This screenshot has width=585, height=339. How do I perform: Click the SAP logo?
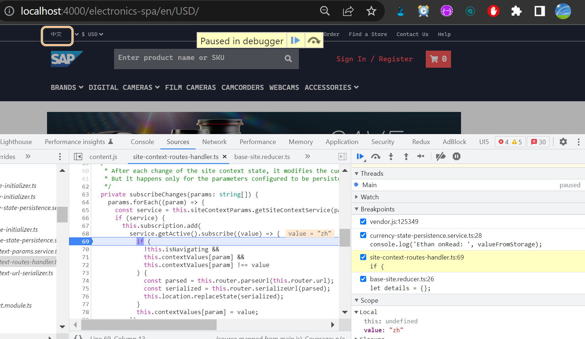(x=67, y=59)
